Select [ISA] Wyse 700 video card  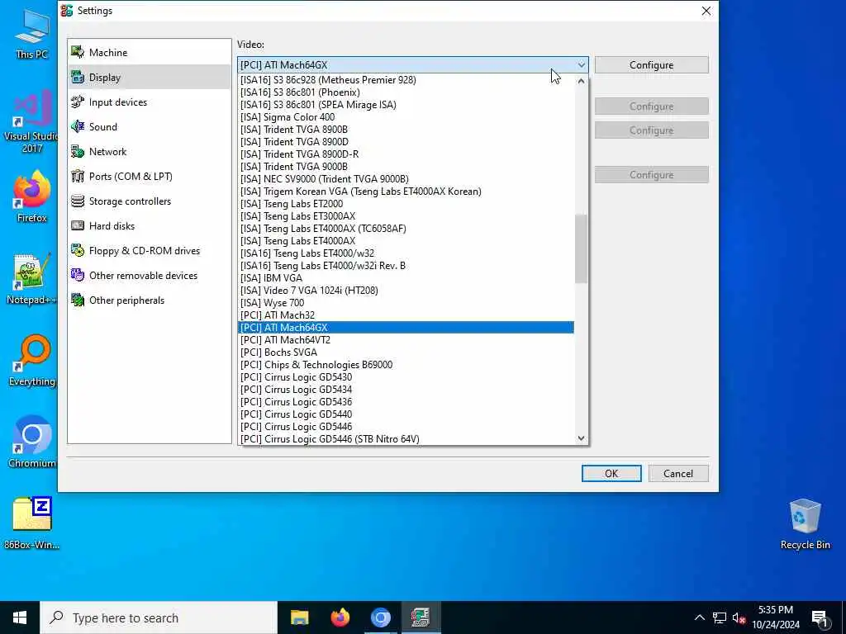pyautogui.click(x=406, y=302)
